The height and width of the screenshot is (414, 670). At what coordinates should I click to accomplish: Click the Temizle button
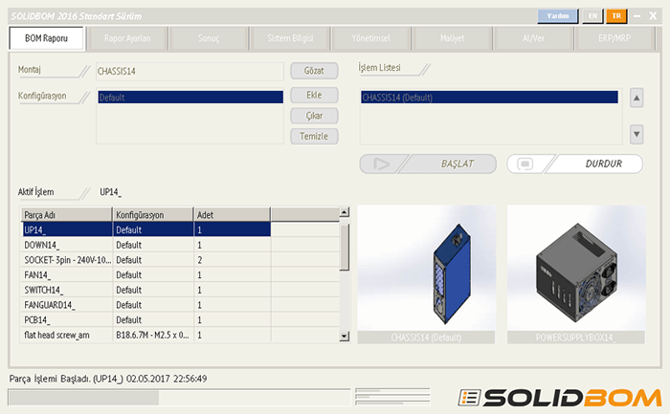tap(314, 136)
